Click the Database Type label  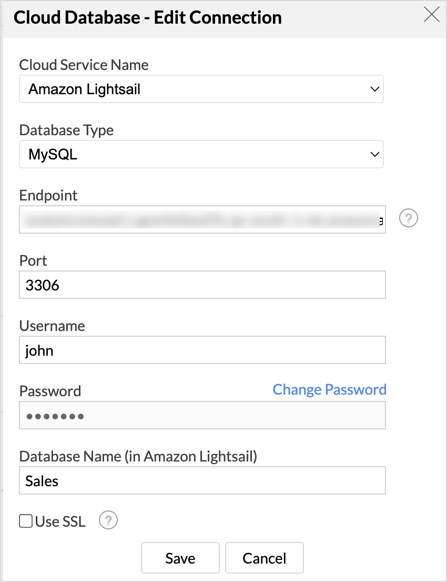(x=66, y=130)
